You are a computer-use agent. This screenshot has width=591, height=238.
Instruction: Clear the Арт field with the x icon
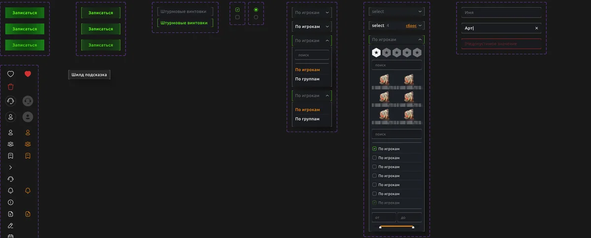coord(536,29)
